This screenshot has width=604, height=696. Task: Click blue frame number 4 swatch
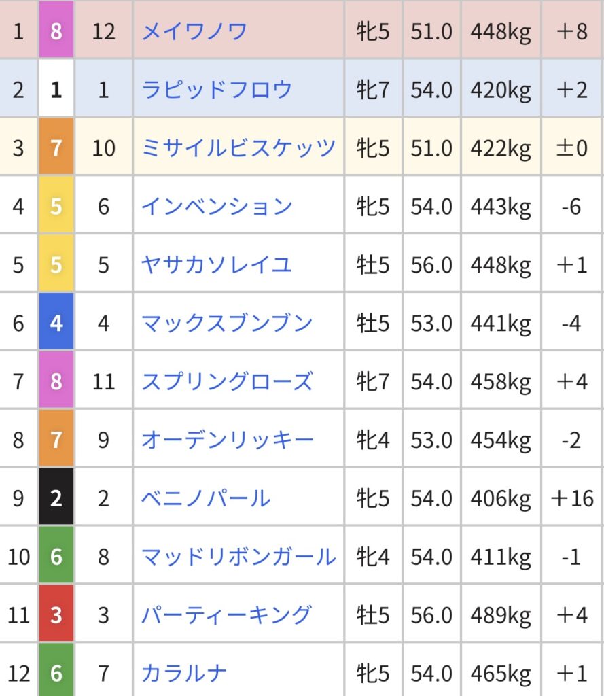tap(56, 322)
